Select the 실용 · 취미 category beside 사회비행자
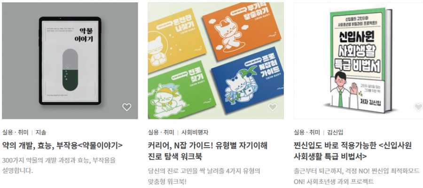The image size is (423, 188). [161, 133]
